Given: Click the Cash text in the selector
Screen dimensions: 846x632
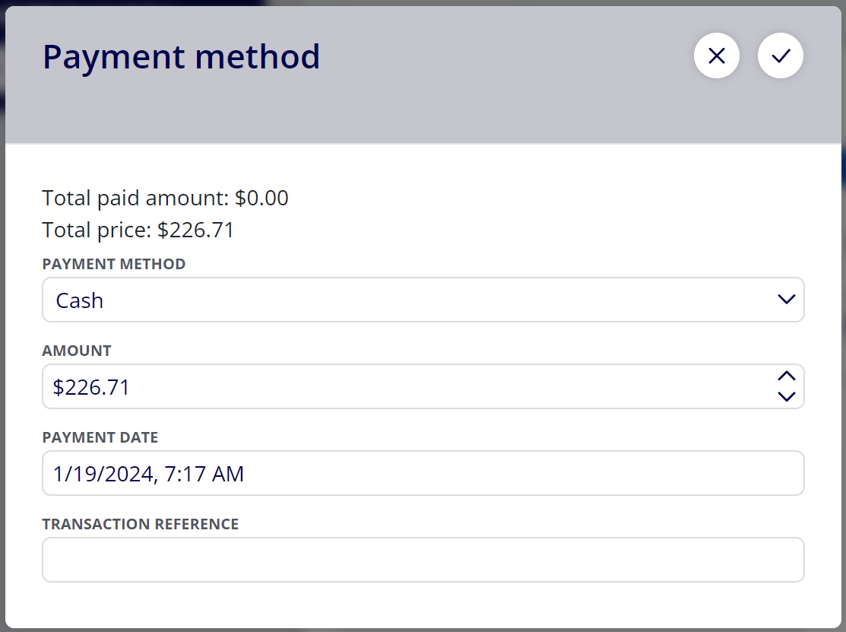Looking at the screenshot, I should click(x=79, y=300).
